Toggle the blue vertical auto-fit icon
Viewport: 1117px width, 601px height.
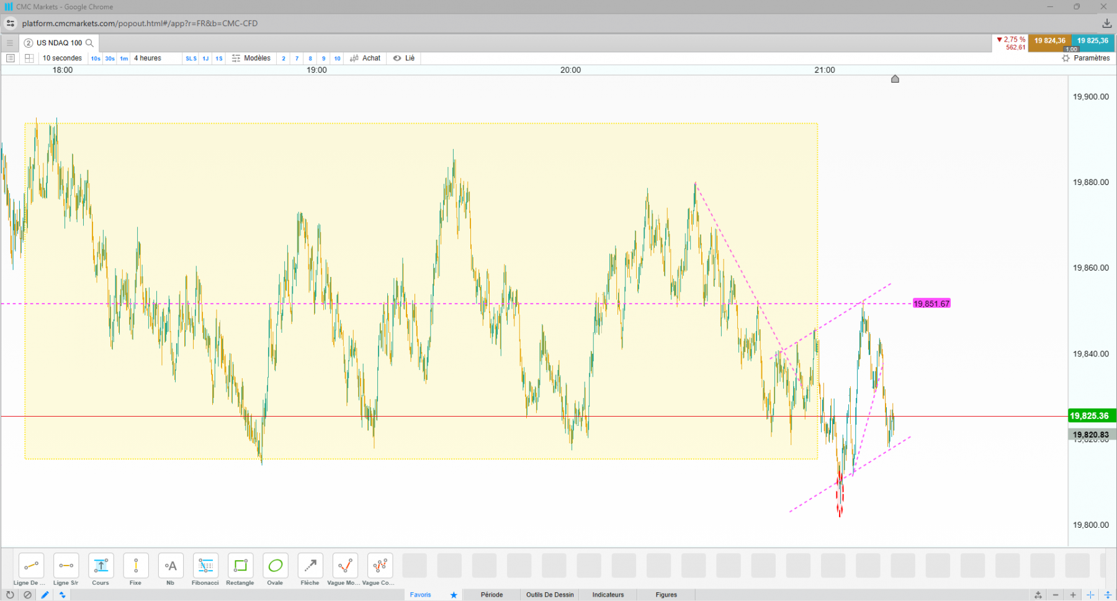pyautogui.click(x=1108, y=595)
